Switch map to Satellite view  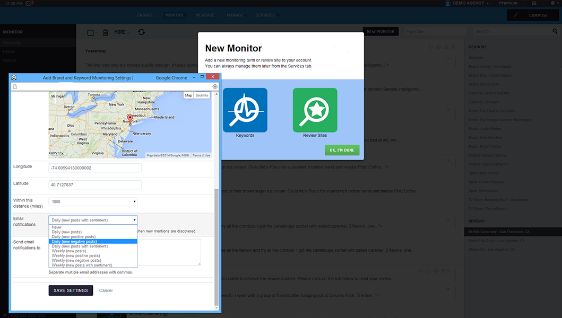pyautogui.click(x=202, y=95)
